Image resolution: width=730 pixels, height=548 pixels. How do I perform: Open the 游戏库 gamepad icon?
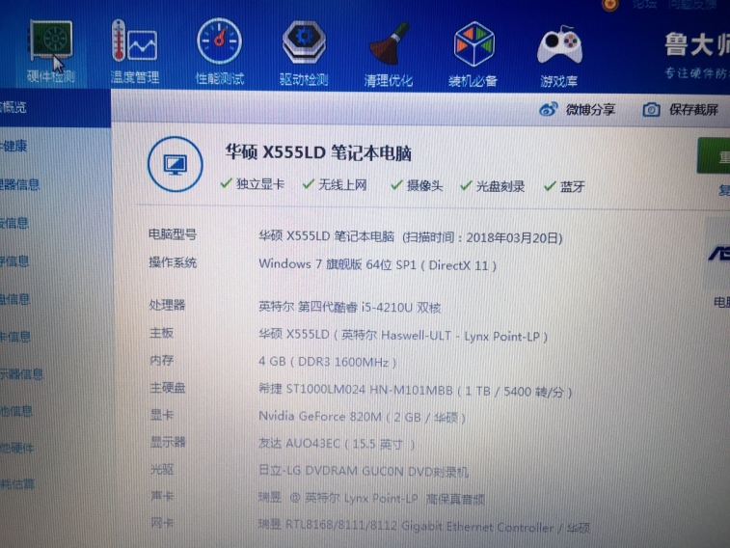pyautogui.click(x=559, y=56)
